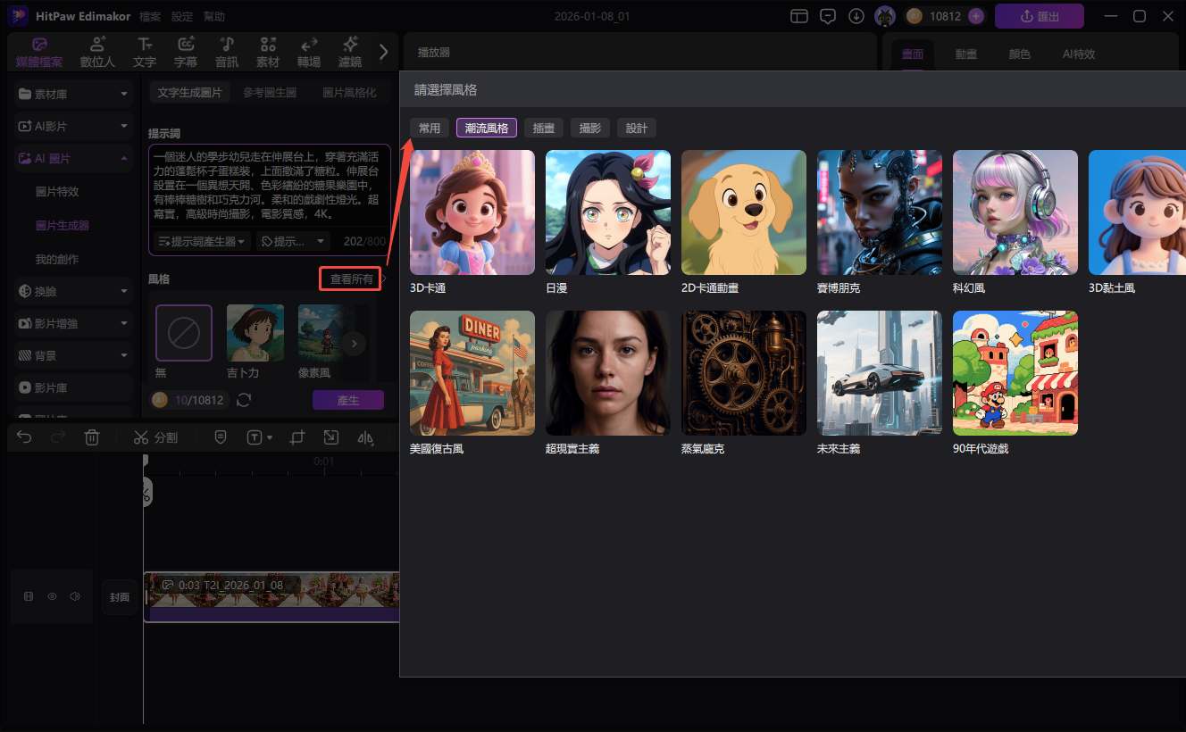The width and height of the screenshot is (1186, 732).
Task: Open the 音訊 audio panel icon
Action: 227,52
